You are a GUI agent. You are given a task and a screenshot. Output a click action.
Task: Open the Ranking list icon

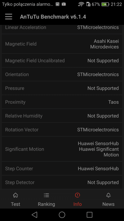click(46, 195)
